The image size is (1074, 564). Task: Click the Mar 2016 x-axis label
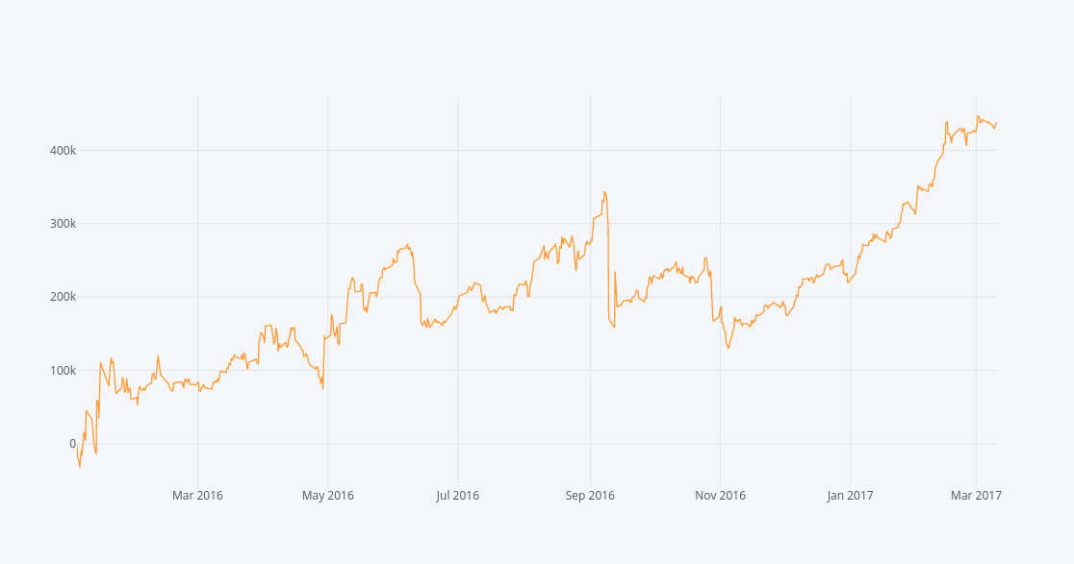pyautogui.click(x=197, y=496)
